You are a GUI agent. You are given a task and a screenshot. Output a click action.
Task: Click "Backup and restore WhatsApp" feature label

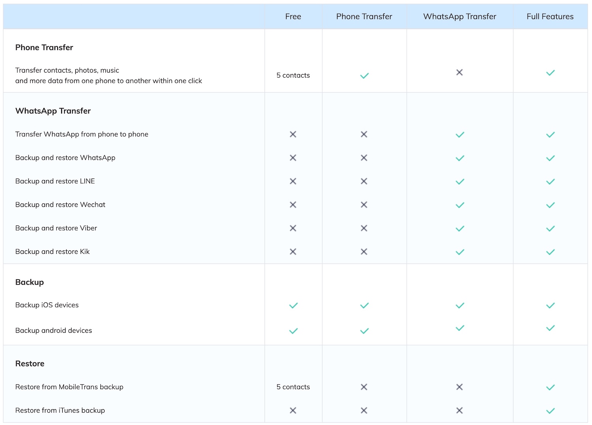65,158
